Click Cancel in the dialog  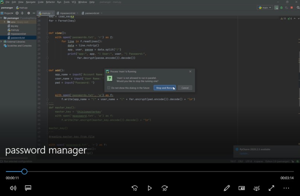coord(185,88)
